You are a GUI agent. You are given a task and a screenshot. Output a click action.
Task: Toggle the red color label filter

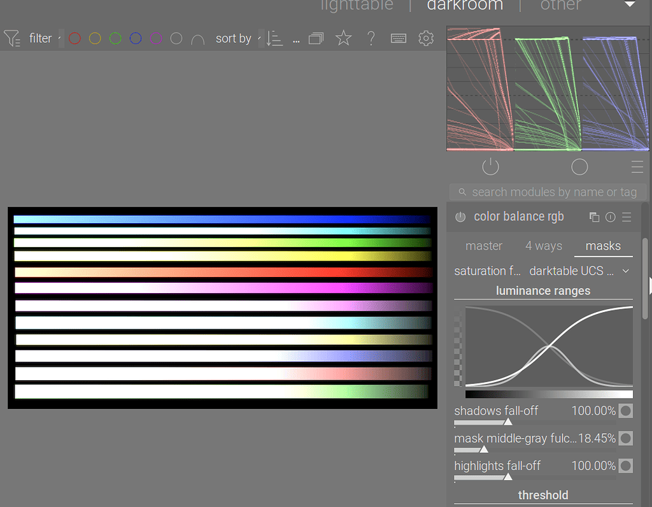[74, 38]
